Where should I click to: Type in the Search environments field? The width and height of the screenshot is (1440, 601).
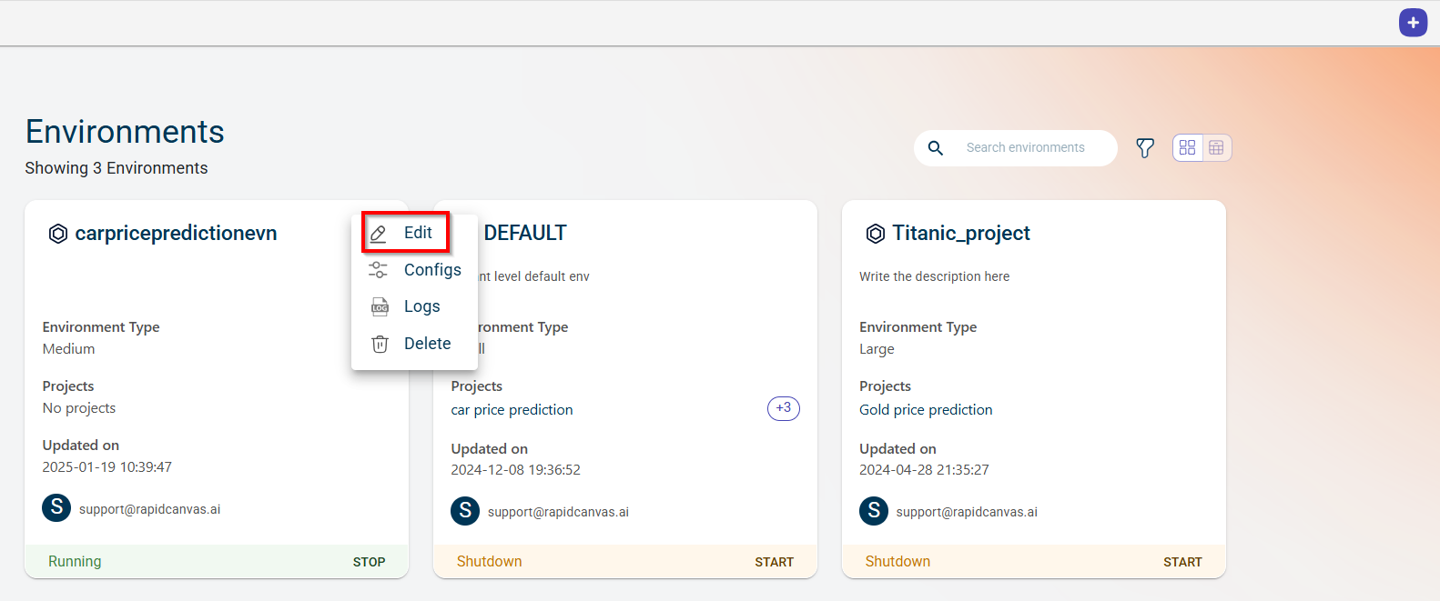tap(1033, 148)
